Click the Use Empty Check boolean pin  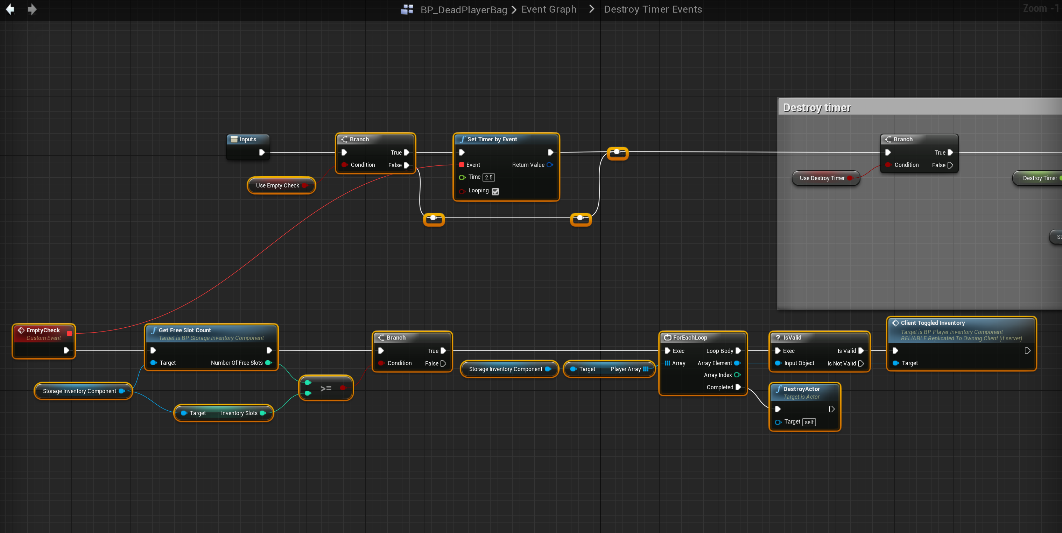[x=304, y=185]
